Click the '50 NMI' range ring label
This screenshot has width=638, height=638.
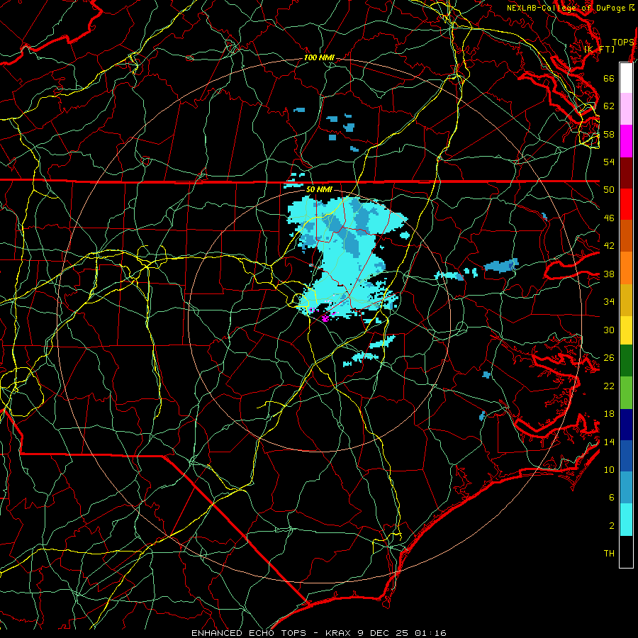[319, 189]
